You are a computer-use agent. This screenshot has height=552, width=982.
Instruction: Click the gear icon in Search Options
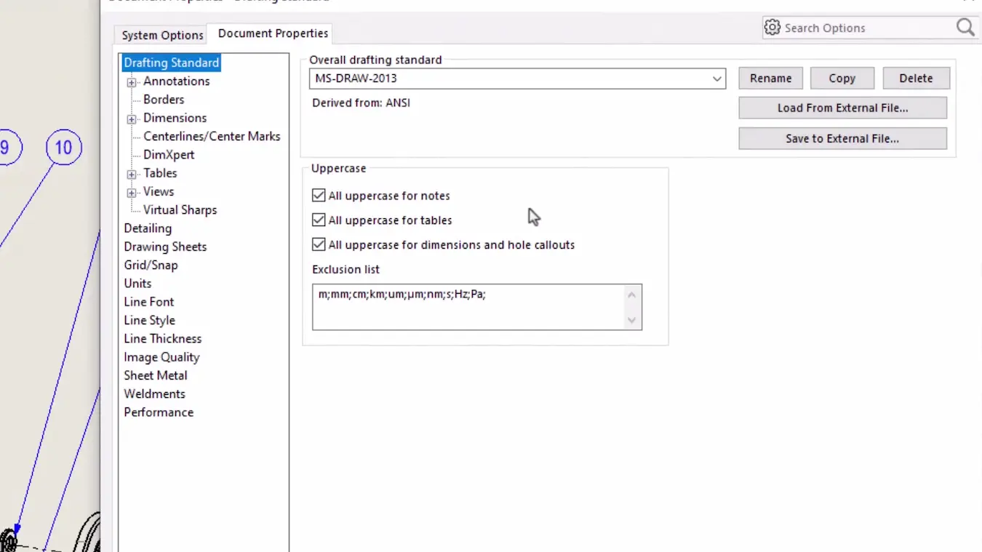pyautogui.click(x=772, y=28)
